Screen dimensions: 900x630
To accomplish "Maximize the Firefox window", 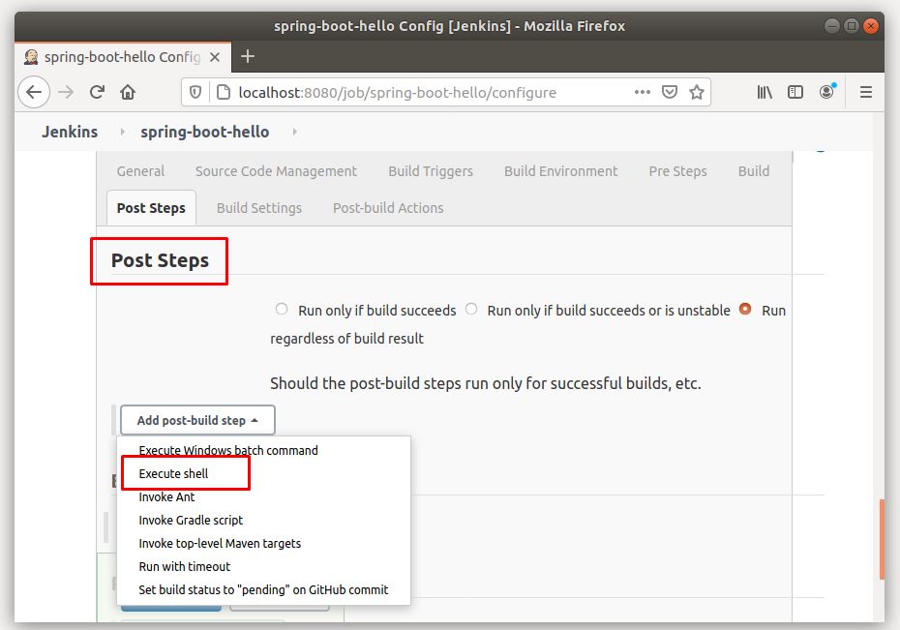I will tap(852, 26).
